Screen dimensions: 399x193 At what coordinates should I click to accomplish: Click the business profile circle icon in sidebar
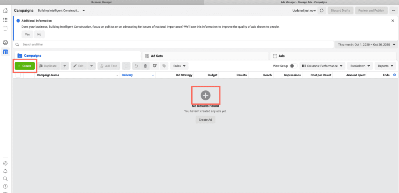click(x=5, y=28)
